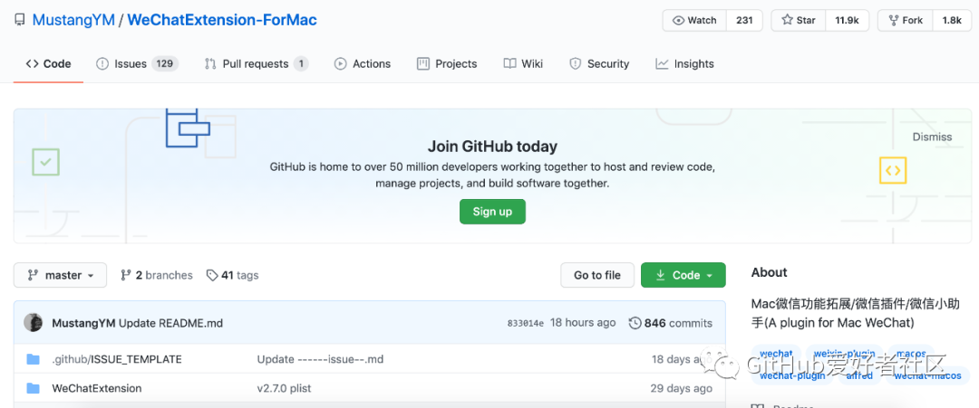Viewport: 979px width, 408px height.
Task: Expand the master branch dropdown
Action: (61, 275)
